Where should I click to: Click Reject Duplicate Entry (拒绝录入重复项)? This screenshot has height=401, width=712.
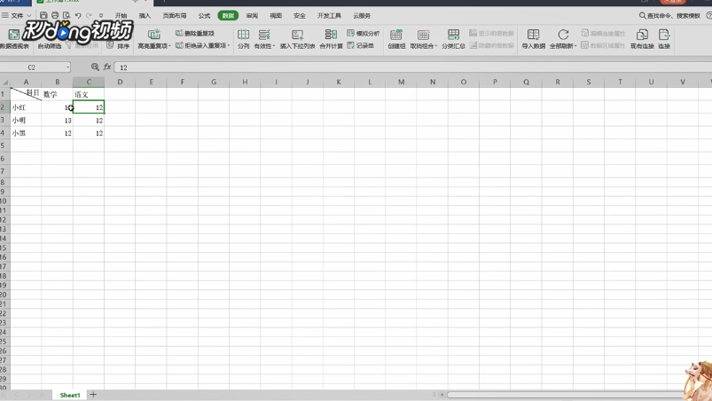coord(202,45)
